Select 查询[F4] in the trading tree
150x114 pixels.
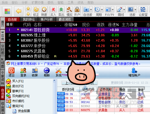coord(18,106)
